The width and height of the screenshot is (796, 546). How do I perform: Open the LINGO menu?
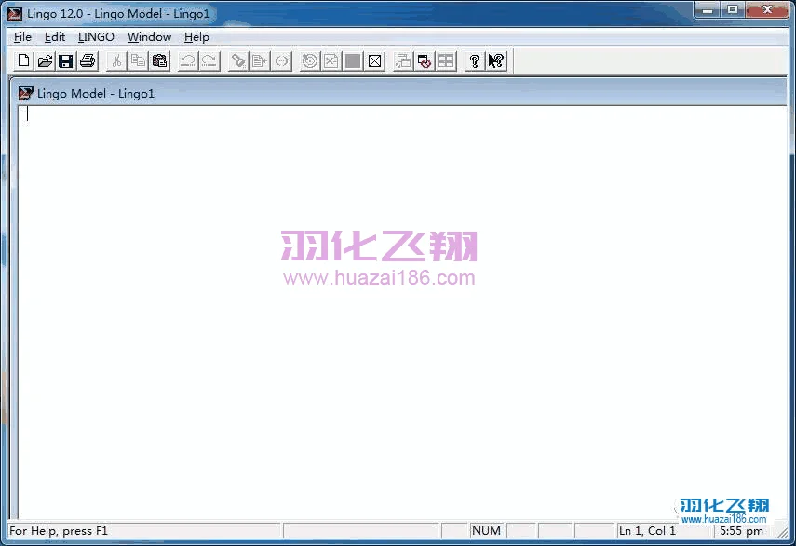click(96, 37)
